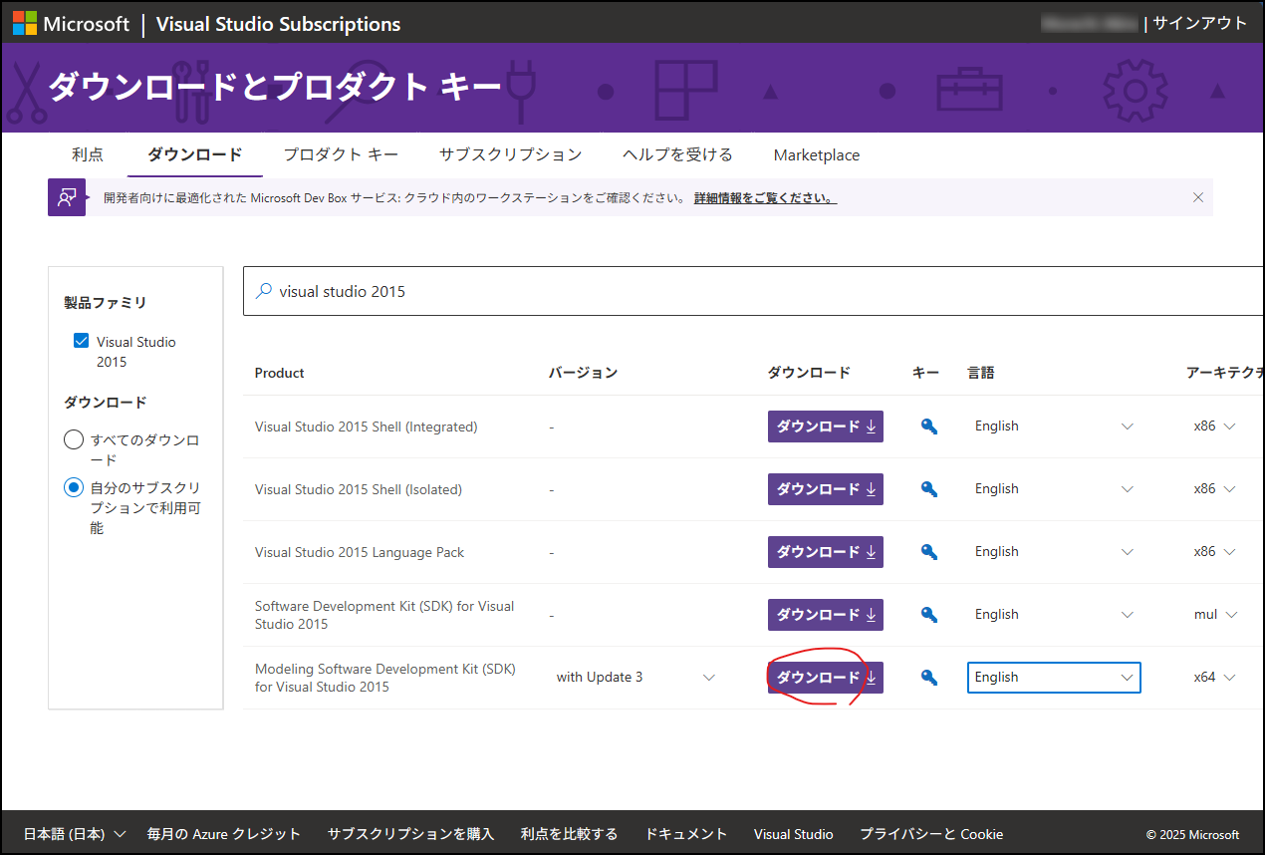Switch to the 利点 tab
Image resolution: width=1265 pixels, height=855 pixels.
[x=88, y=154]
